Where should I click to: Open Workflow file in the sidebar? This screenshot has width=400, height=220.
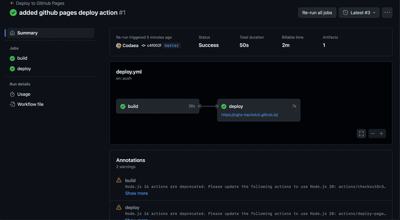30,104
